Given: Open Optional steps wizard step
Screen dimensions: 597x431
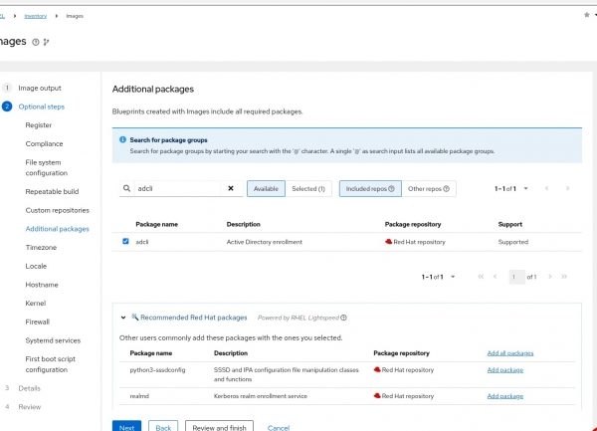Looking at the screenshot, I should click(x=42, y=107).
